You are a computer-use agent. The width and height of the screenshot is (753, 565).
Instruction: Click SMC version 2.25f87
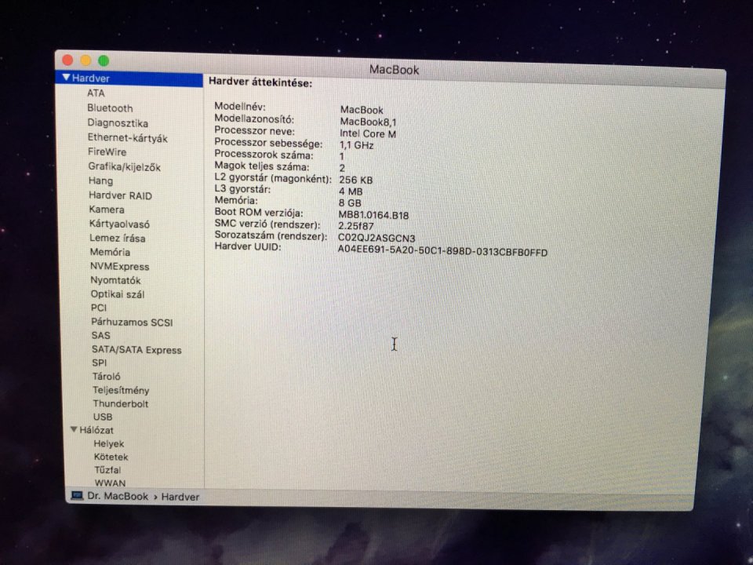(356, 226)
